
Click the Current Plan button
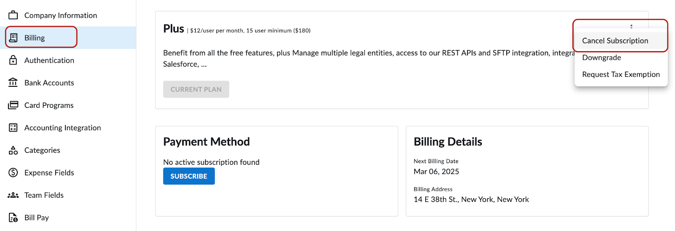click(196, 89)
